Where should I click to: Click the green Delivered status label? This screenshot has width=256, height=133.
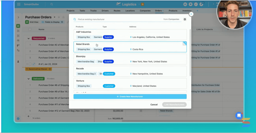[x=38, y=79]
